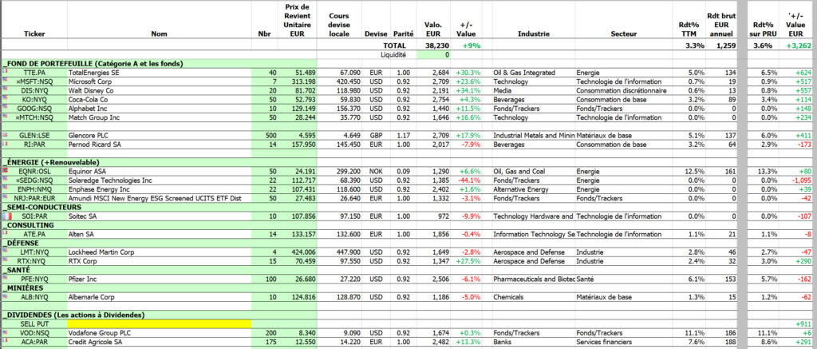This screenshot has height=349, width=817.
Task: Click the Rdt% sur PRU header
Action: (x=764, y=30)
